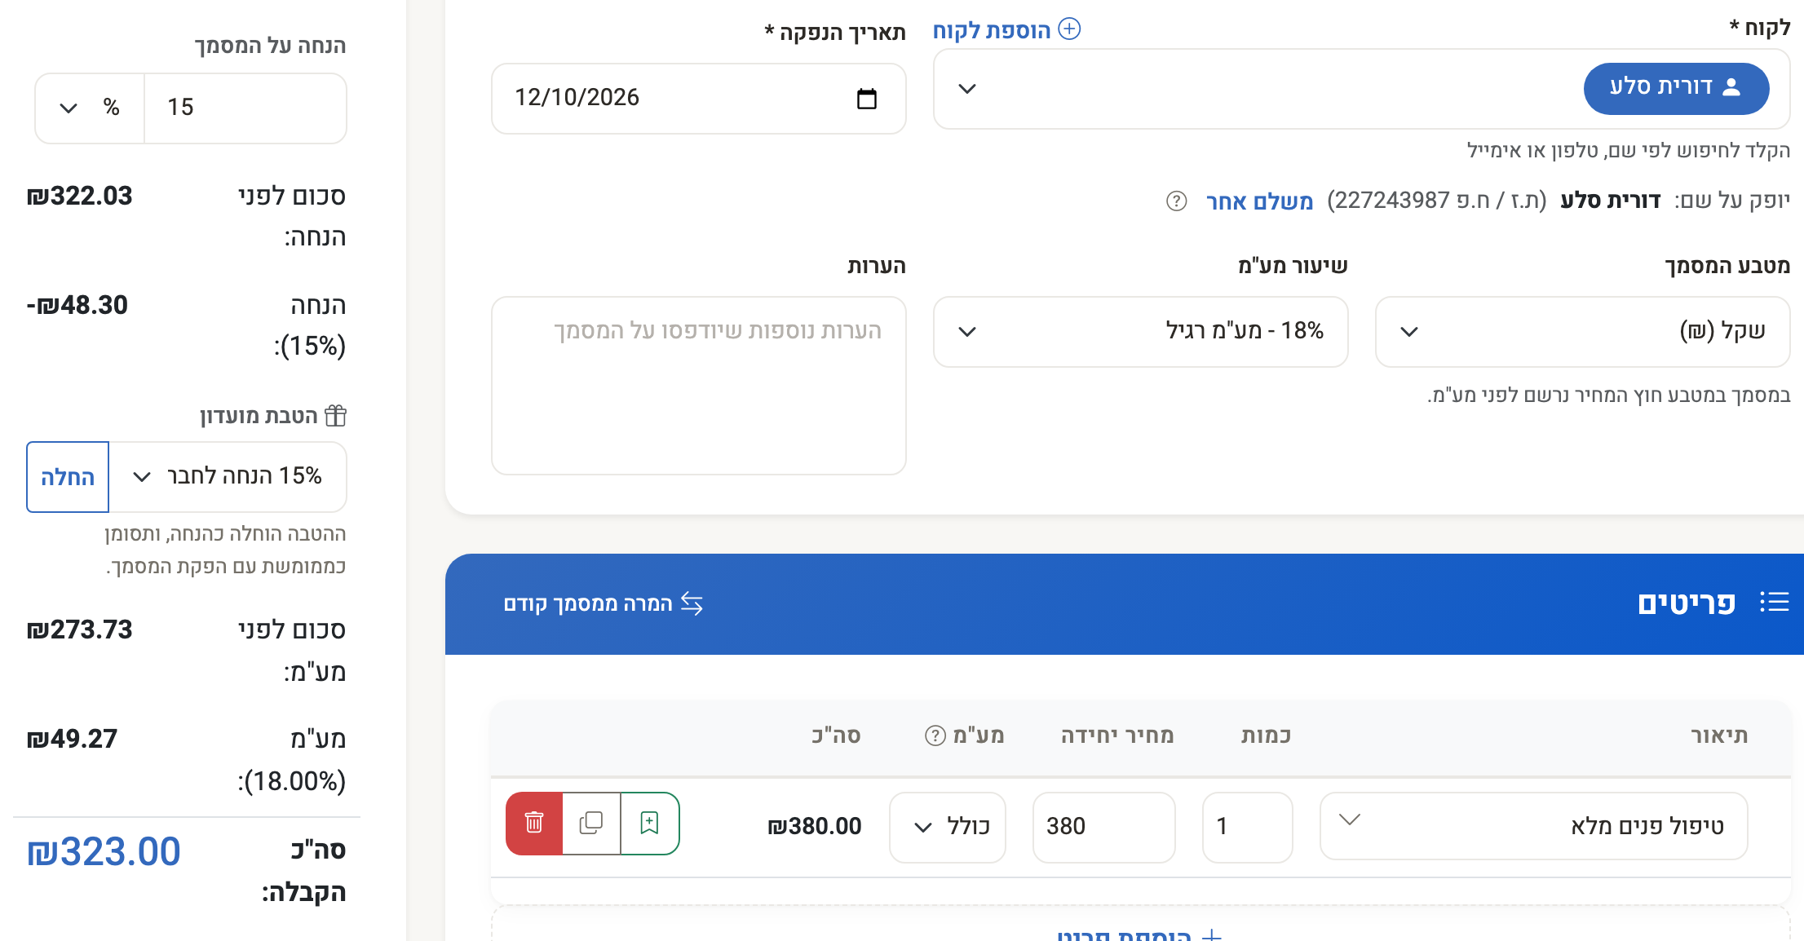Click the משלם אחר link
The image size is (1804, 941).
click(x=1259, y=201)
